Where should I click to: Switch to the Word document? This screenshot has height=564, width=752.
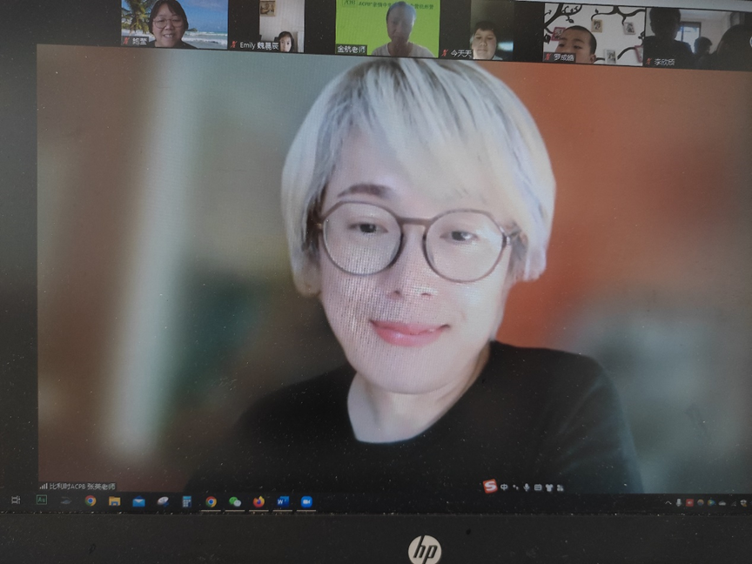283,502
